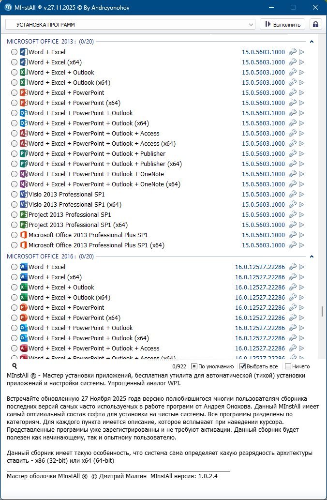This screenshot has width=327, height=500.
Task: Open the "УСТАНОВКА ПРОГРАММ" dropdown
Action: click(130, 24)
